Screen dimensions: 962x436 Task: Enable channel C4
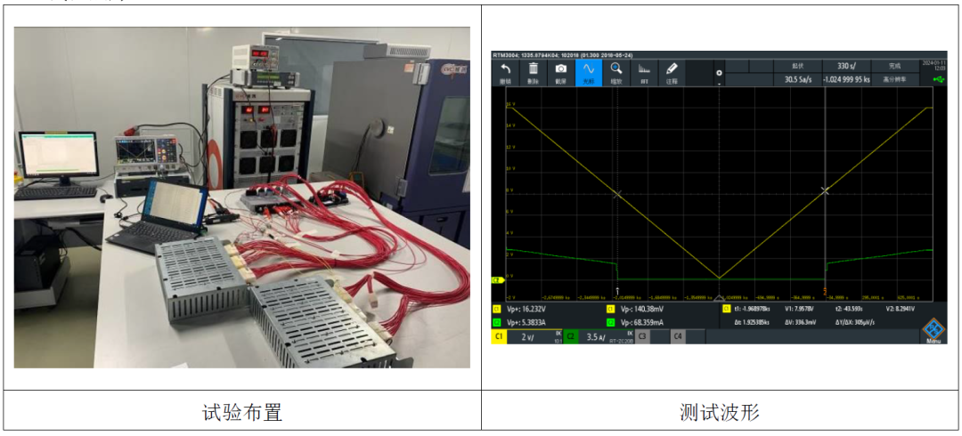click(x=678, y=337)
